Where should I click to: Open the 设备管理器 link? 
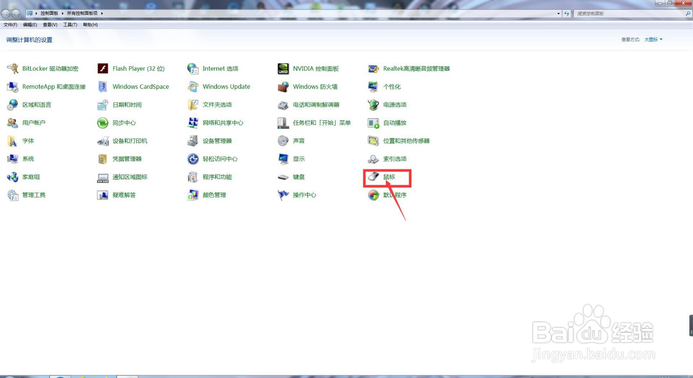click(217, 141)
